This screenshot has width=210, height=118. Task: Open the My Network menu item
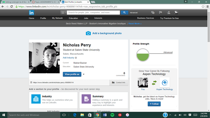[57, 18]
